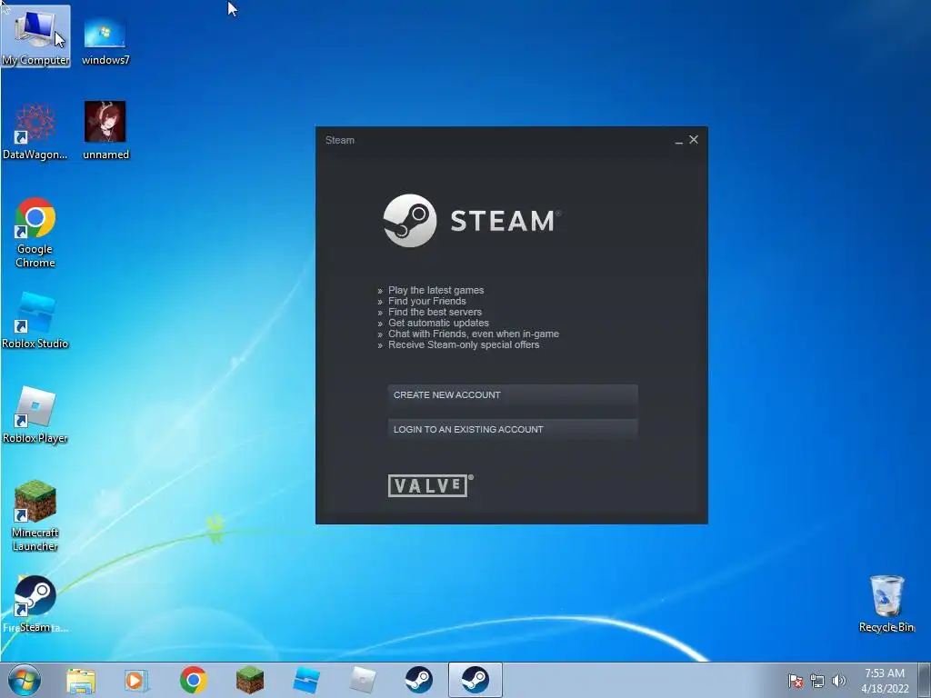
Task: Open Chrome from the taskbar
Action: point(193,680)
